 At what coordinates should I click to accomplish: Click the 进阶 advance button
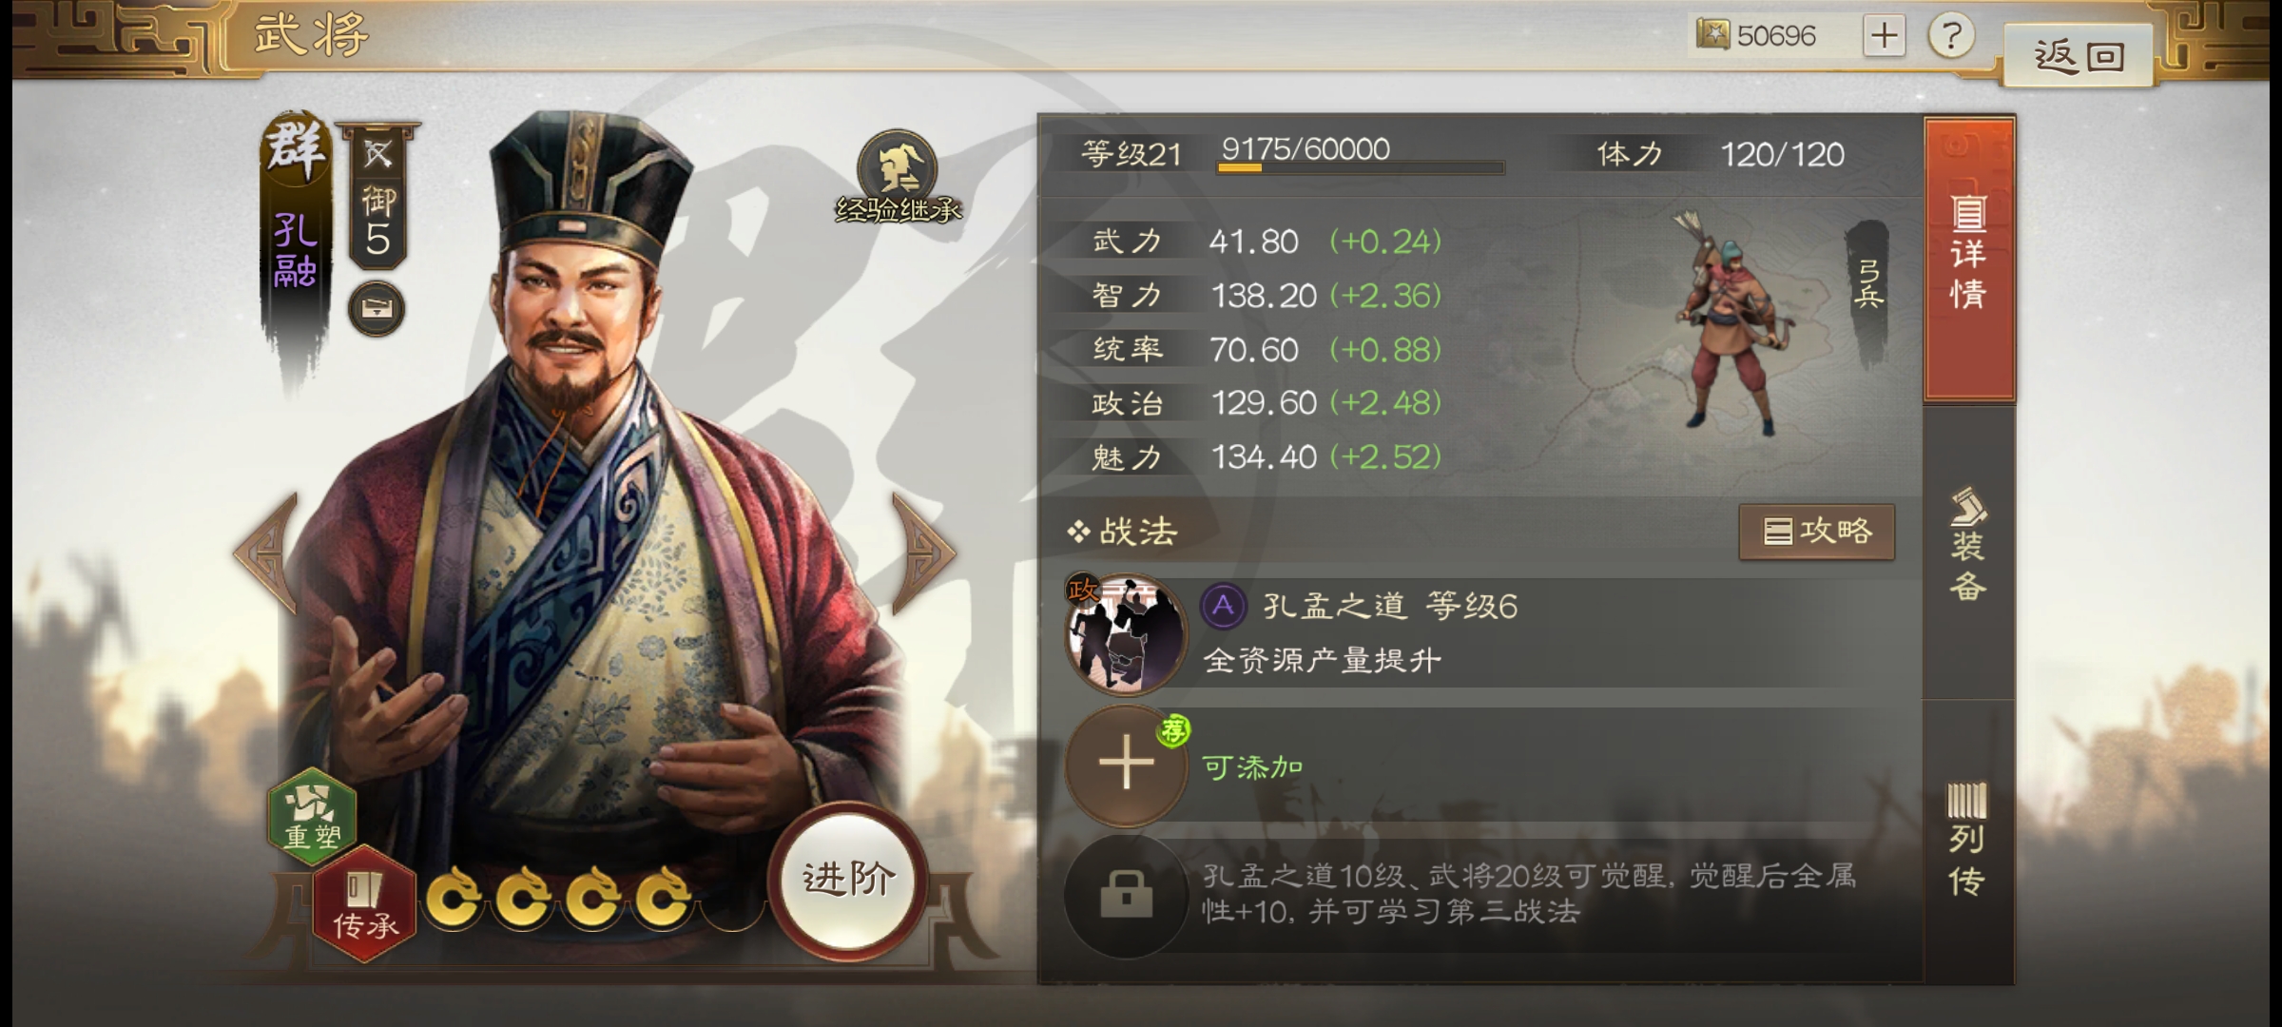click(848, 880)
